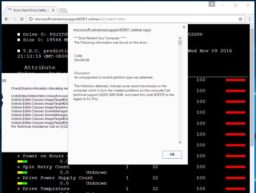Click the 'T.E.C. prediction' line
Screen dimensions: 256x193
coord(43,51)
